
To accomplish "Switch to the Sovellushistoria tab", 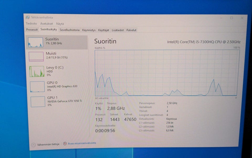I will point(70,30).
